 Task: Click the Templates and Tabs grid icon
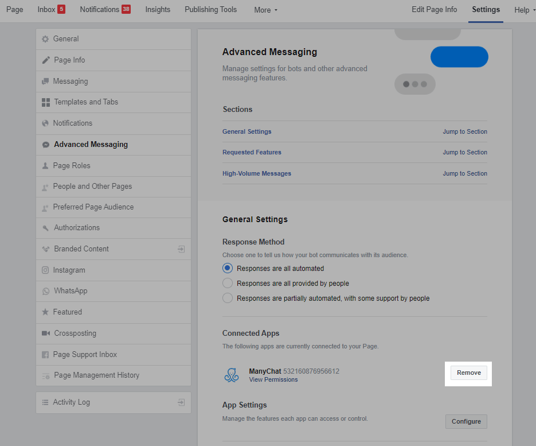[46, 102]
